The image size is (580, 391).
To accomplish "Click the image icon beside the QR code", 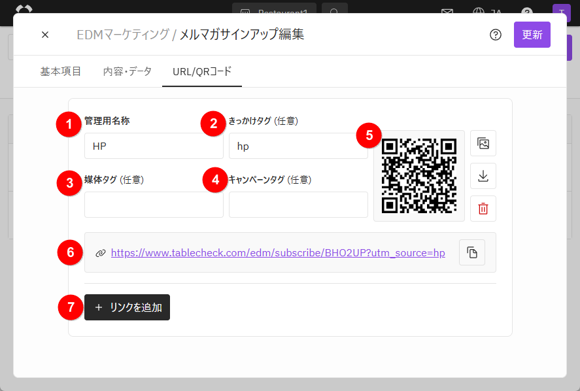I will (483, 143).
